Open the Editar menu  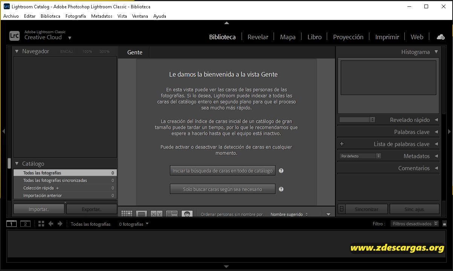[30, 16]
